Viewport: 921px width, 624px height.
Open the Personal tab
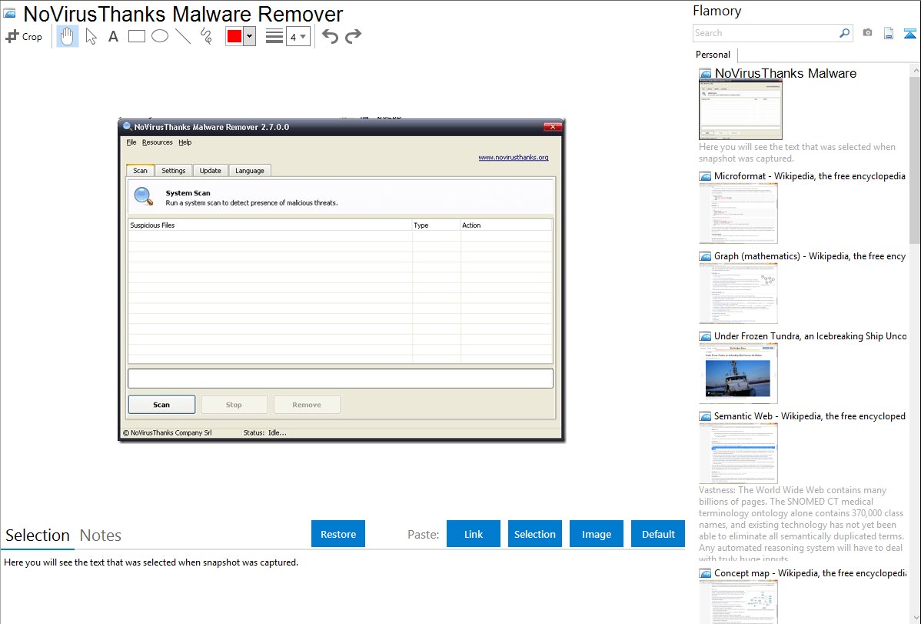[713, 55]
